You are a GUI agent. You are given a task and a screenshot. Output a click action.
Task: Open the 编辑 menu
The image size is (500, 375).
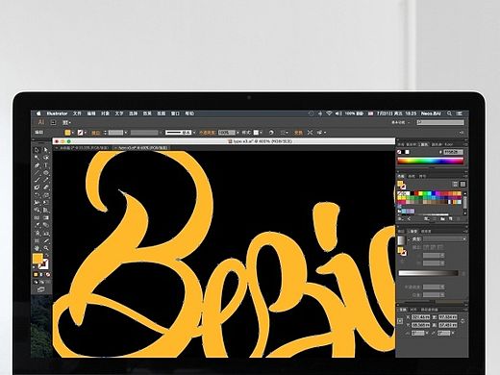pos(91,113)
